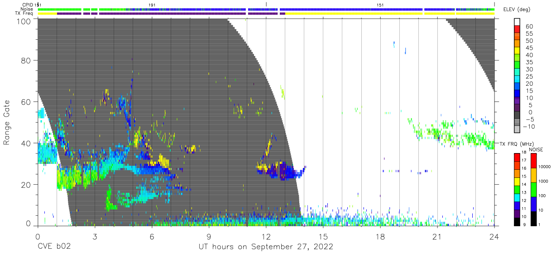Click the 35 label on the ELEV color bar
This screenshot has height=256, width=556.
(529, 62)
